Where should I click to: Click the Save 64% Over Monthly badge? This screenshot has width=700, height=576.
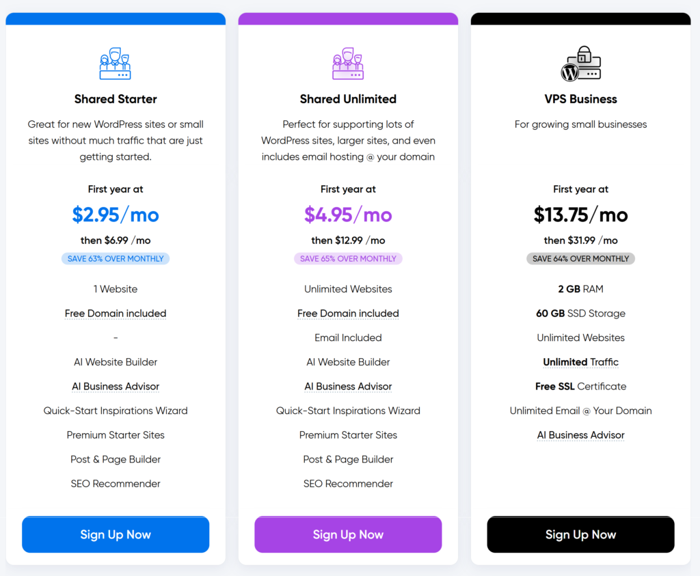tap(581, 259)
